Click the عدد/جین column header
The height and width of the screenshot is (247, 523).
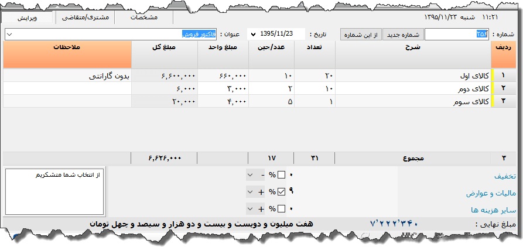point(272,54)
